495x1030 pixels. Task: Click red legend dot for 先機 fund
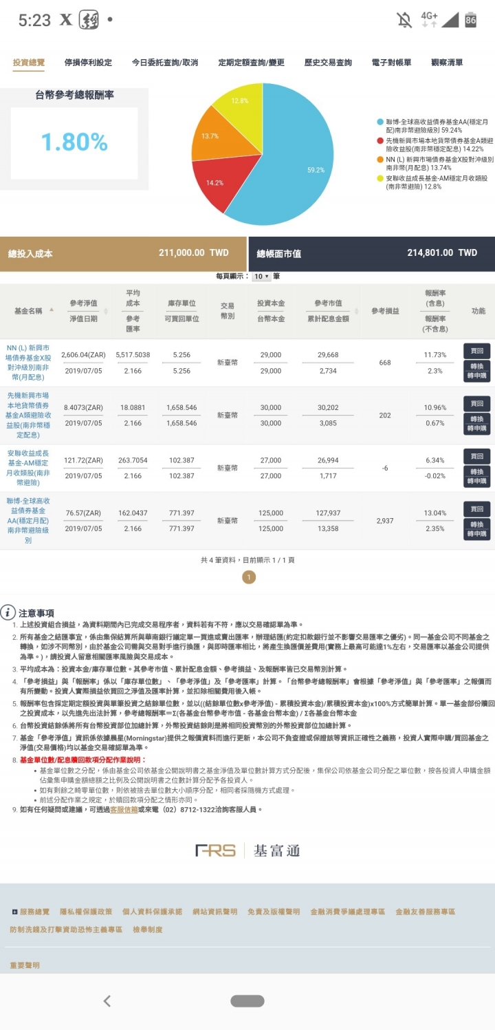(x=380, y=140)
